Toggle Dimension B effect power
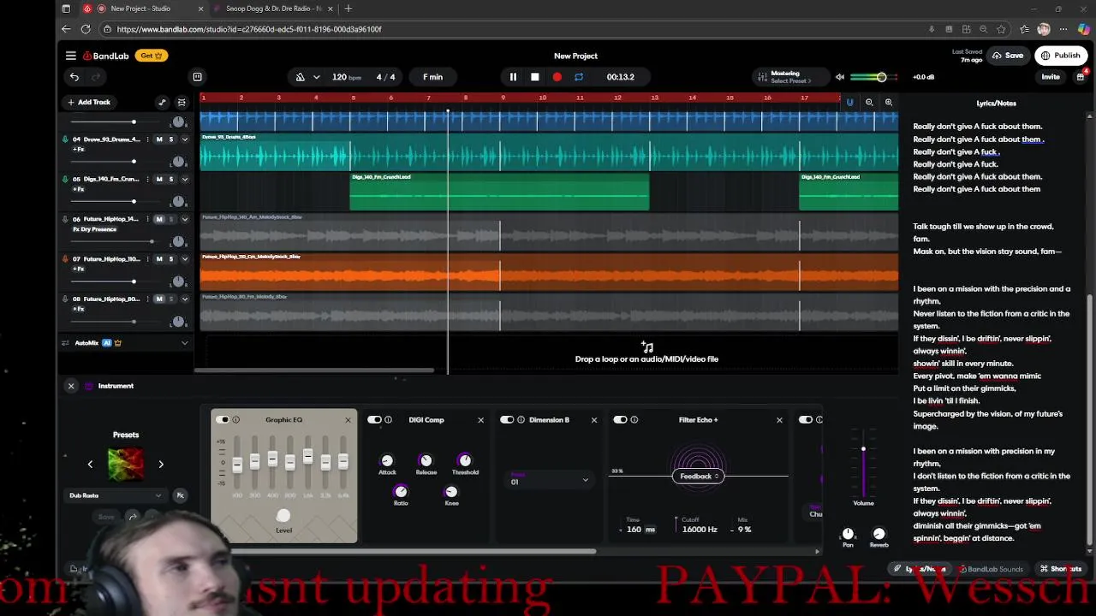The height and width of the screenshot is (616, 1096). coord(507,420)
